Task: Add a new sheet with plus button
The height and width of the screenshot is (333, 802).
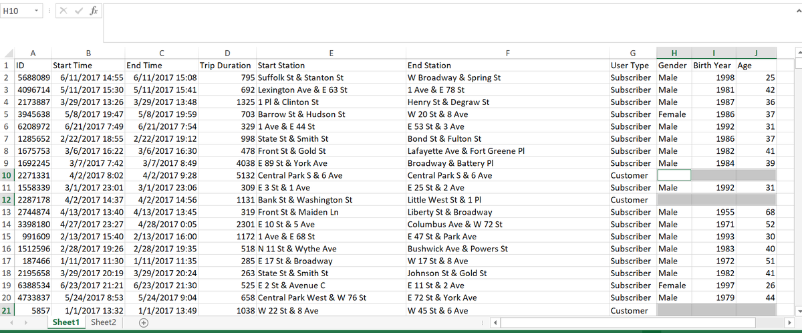Action: click(x=142, y=322)
